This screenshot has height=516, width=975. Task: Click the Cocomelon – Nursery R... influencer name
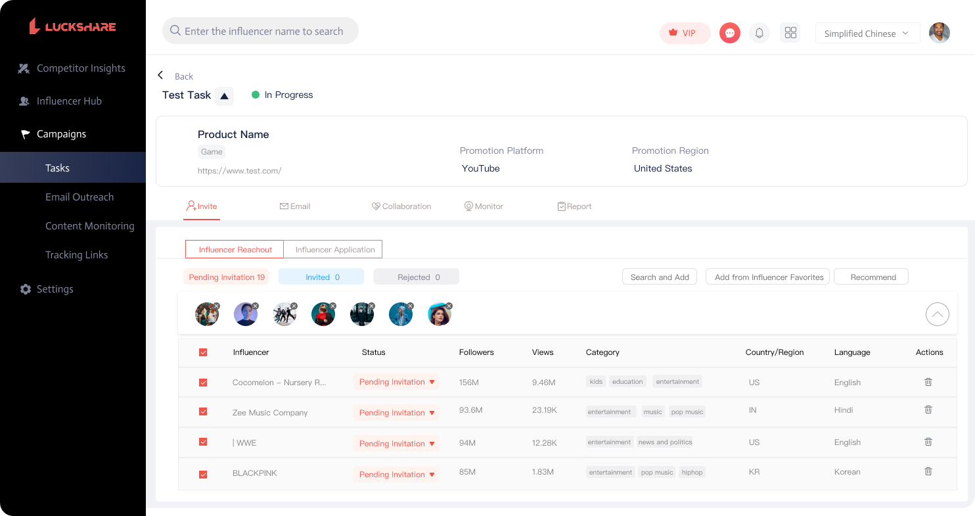coord(279,382)
